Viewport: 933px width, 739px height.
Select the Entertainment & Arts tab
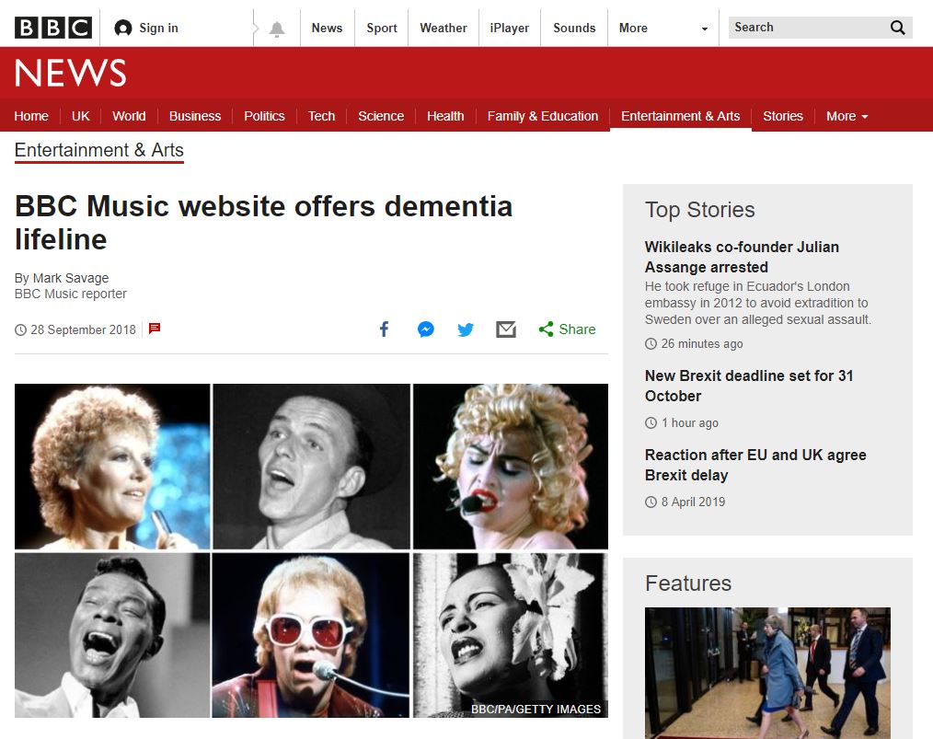(x=681, y=116)
